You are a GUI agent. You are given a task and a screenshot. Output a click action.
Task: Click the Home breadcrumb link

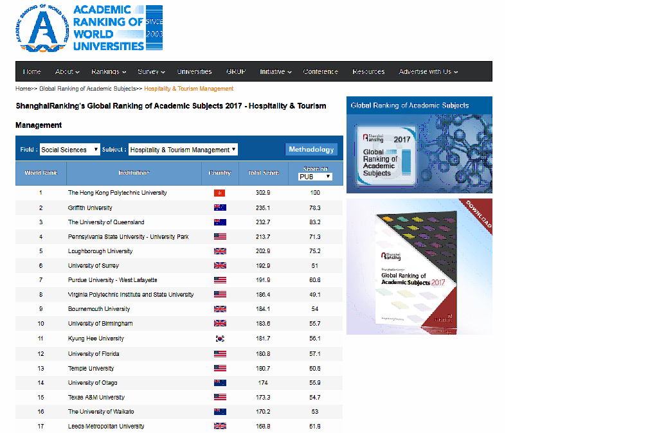[x=23, y=89]
